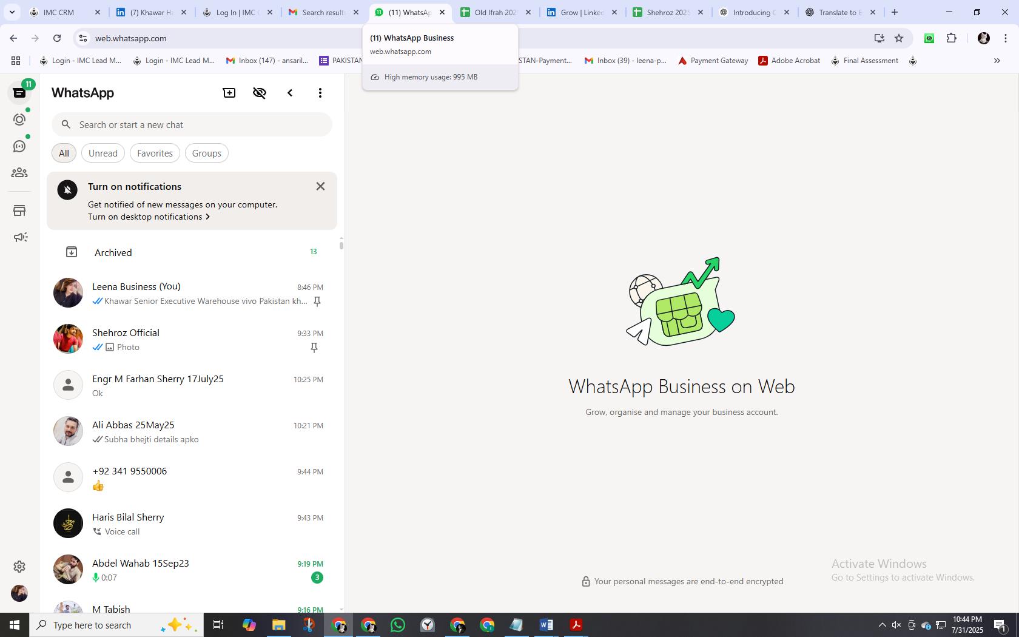Click browser Back arrow

pyautogui.click(x=13, y=38)
